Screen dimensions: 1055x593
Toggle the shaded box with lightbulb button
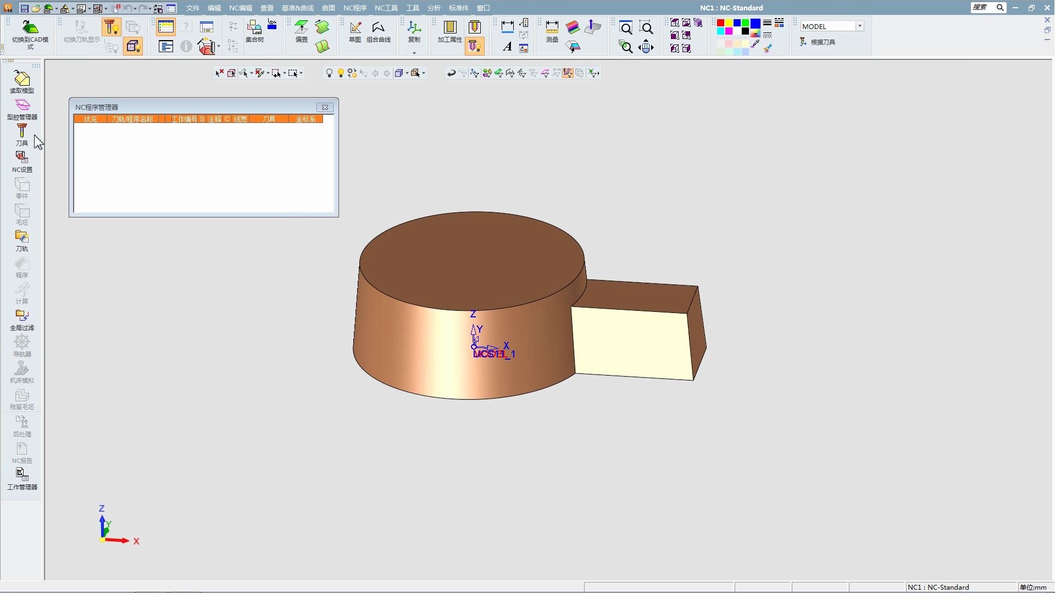tap(133, 46)
